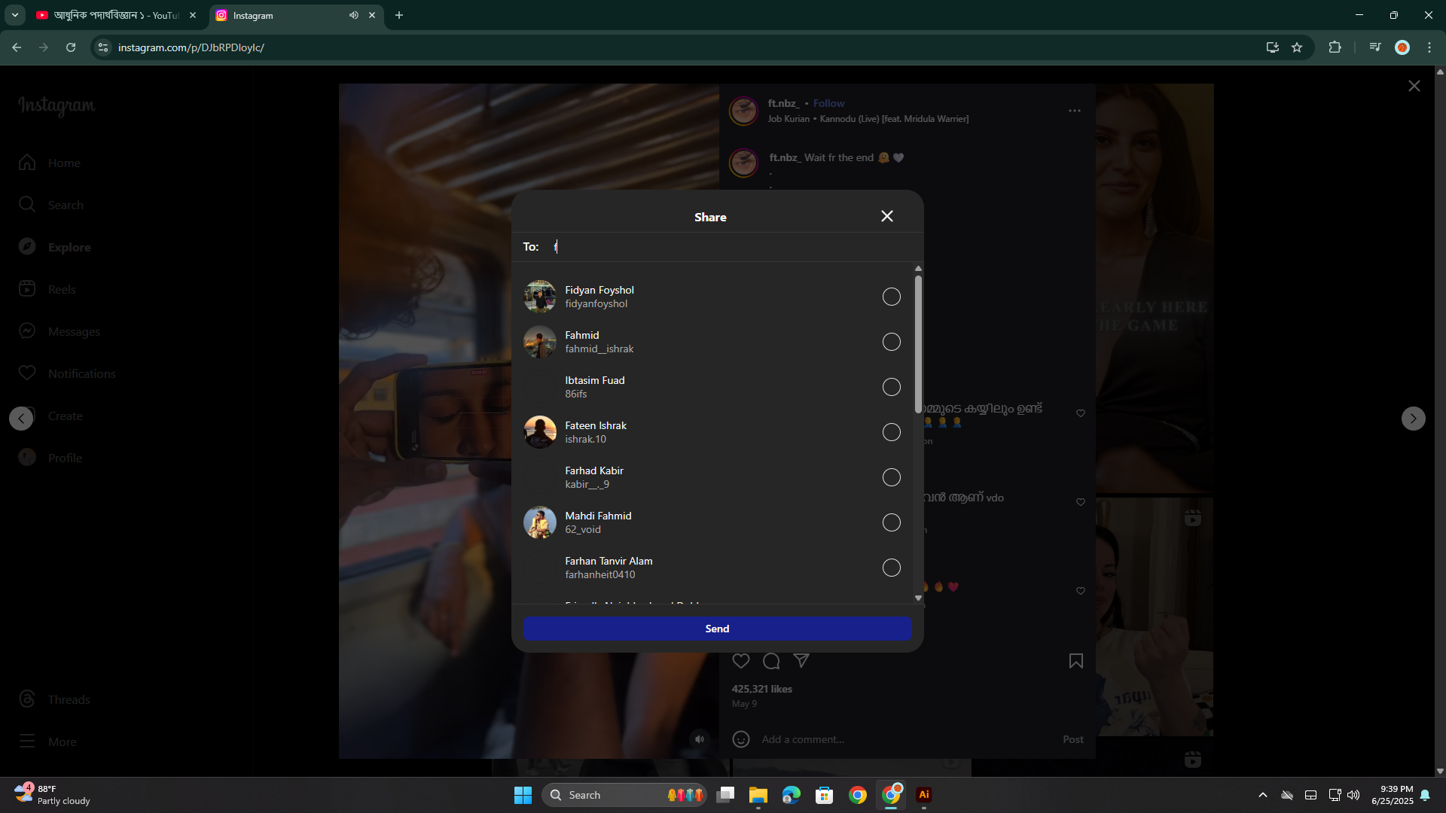1446x813 pixels.
Task: Select Farhad Kabir recipient circle
Action: (x=891, y=477)
